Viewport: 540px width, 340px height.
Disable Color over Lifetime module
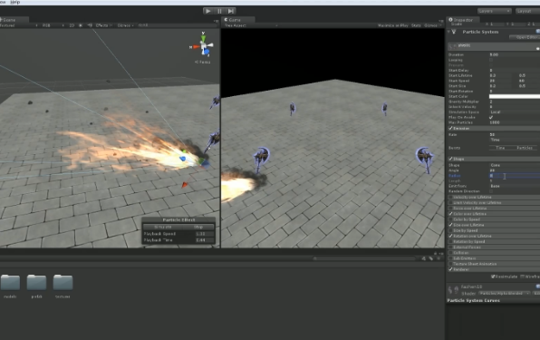[450, 214]
